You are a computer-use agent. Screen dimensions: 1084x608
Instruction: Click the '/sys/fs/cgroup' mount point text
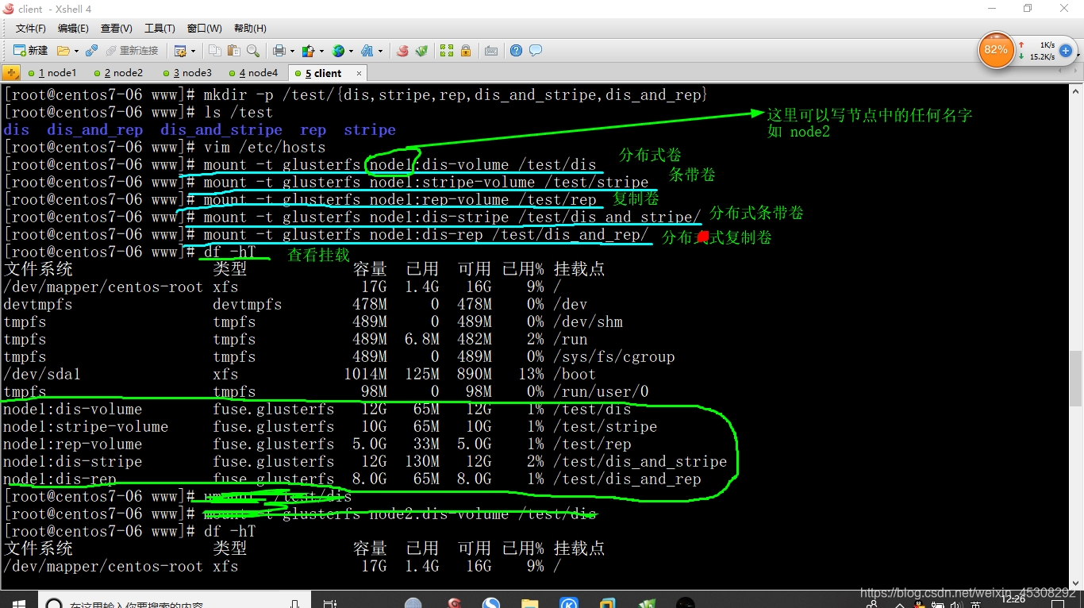click(x=614, y=356)
